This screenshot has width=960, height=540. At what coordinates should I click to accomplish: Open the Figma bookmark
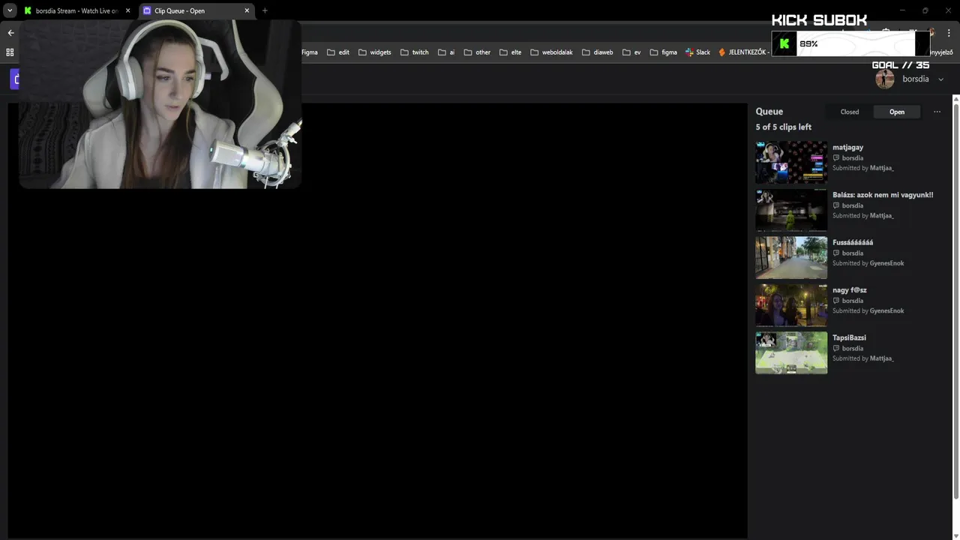click(x=310, y=52)
